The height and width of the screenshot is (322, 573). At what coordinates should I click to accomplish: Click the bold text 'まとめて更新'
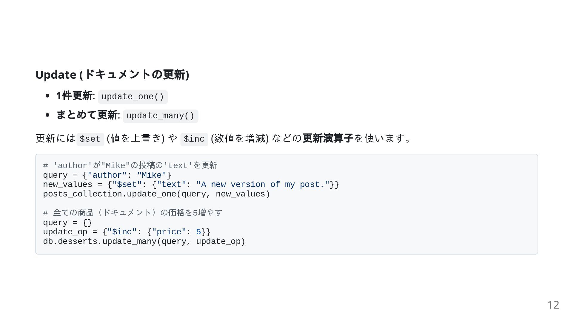87,115
